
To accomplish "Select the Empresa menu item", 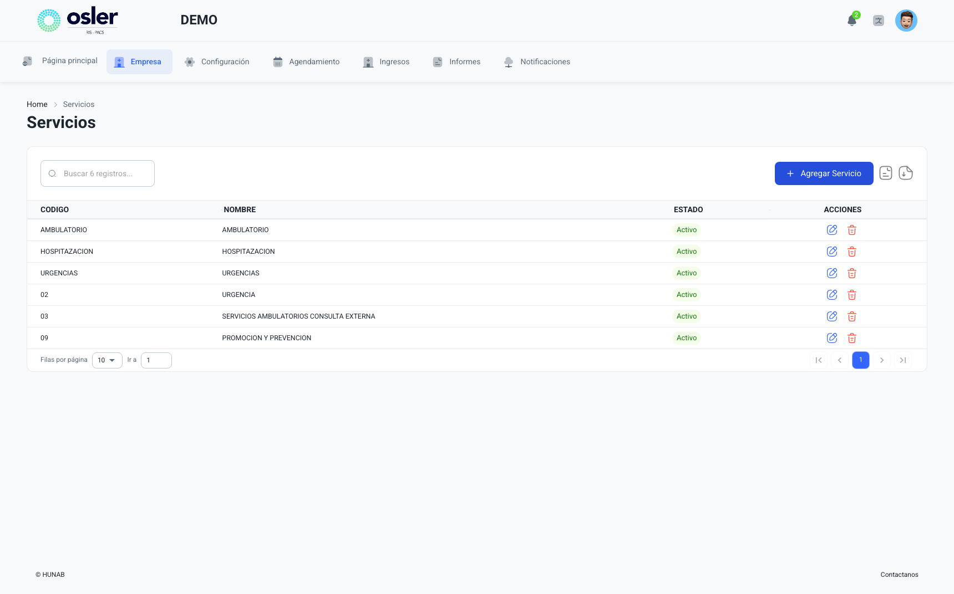I will click(139, 62).
